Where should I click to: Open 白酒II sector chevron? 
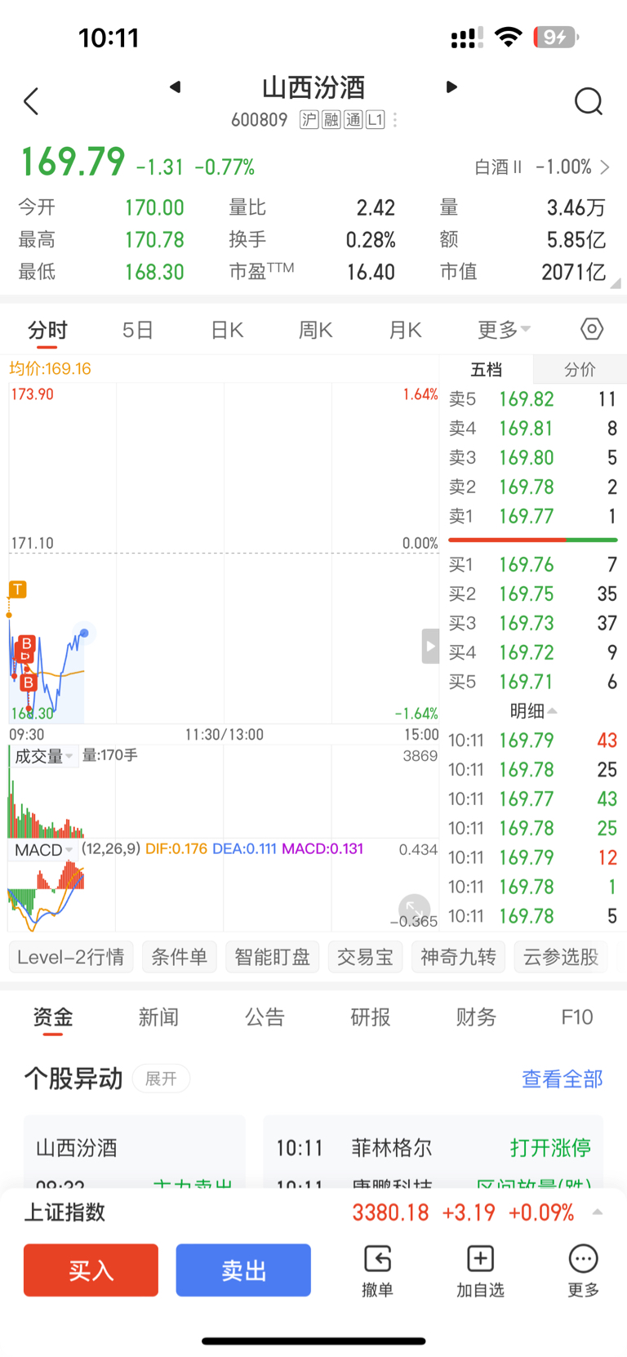pos(605,167)
